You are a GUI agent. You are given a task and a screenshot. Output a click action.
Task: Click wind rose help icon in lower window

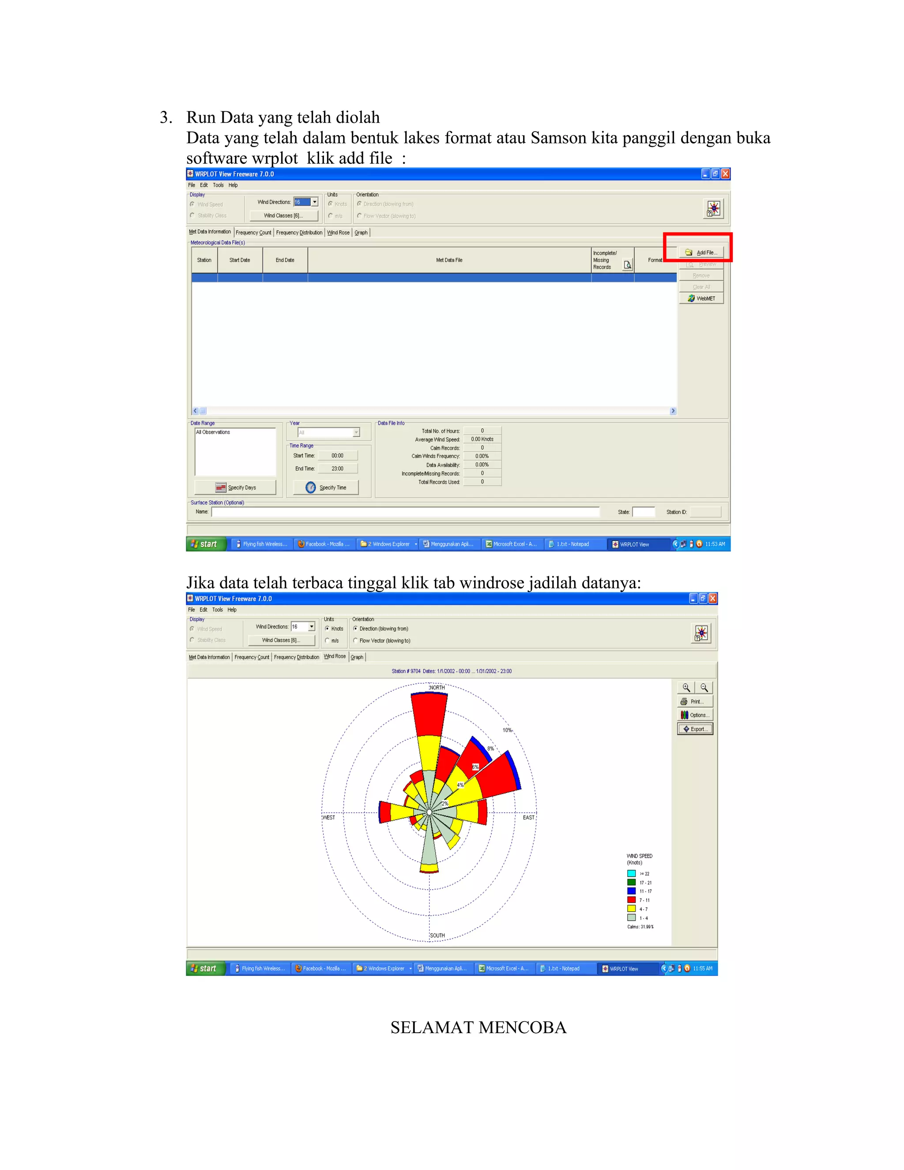click(x=701, y=633)
